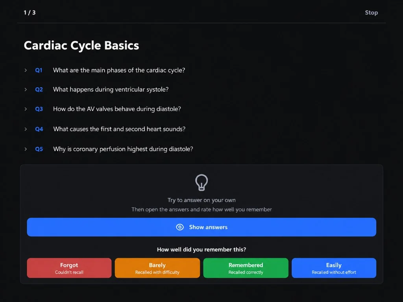This screenshot has height=302, width=403.
Task: Expand question Q1 chevron
Action: point(26,70)
